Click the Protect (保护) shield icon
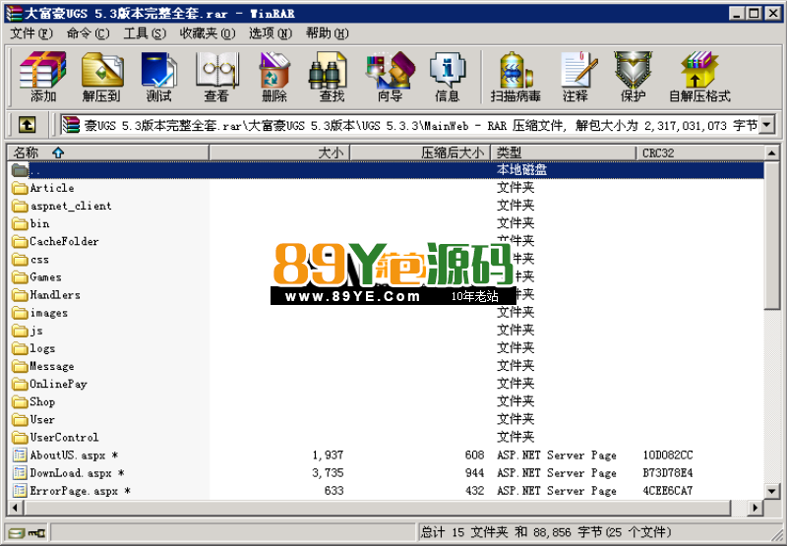Screen dimensions: 787x546 point(633,77)
